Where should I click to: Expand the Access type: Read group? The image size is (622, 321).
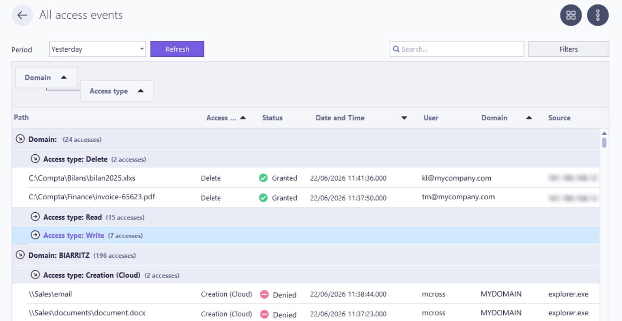tap(35, 217)
